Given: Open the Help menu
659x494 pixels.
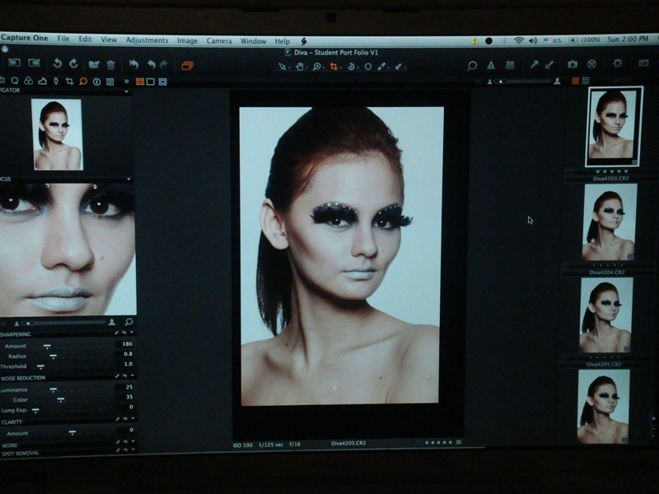Looking at the screenshot, I should tap(283, 41).
